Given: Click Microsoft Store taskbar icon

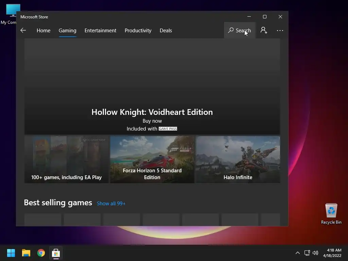Looking at the screenshot, I should click(56, 253).
